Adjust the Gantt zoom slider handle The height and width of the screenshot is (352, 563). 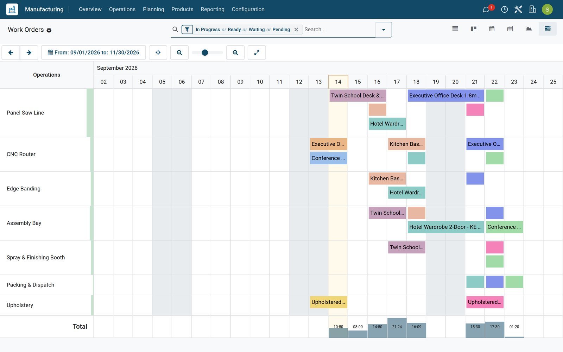coord(205,53)
